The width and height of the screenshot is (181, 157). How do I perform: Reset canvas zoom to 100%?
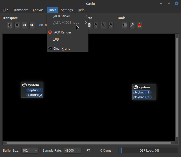[x=111, y=25]
